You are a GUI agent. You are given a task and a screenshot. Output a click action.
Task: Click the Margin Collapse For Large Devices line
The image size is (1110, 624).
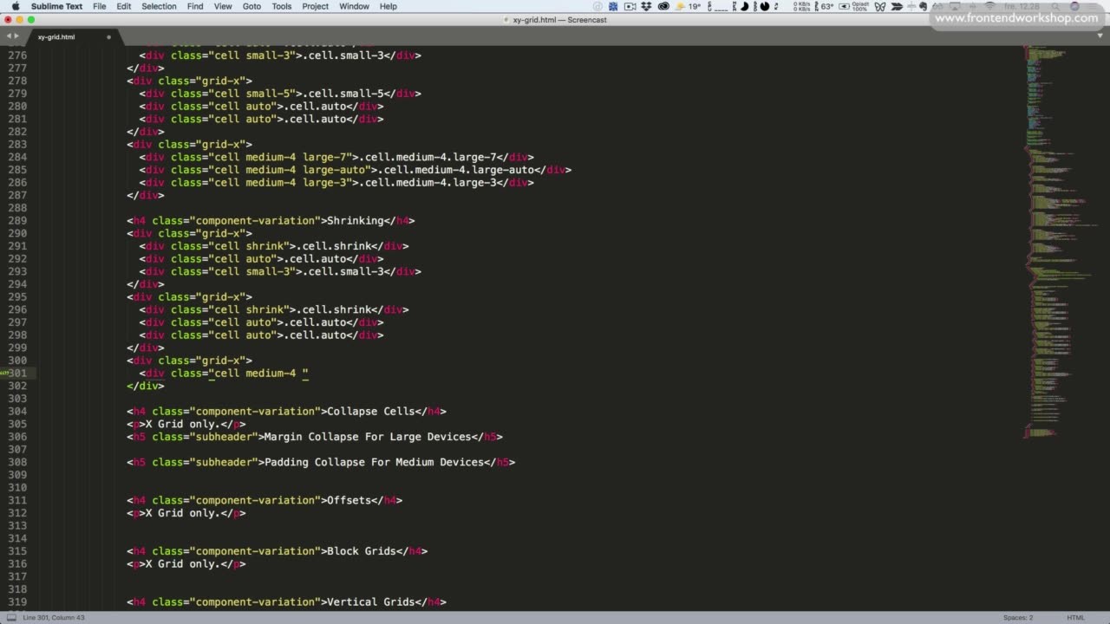click(315, 437)
